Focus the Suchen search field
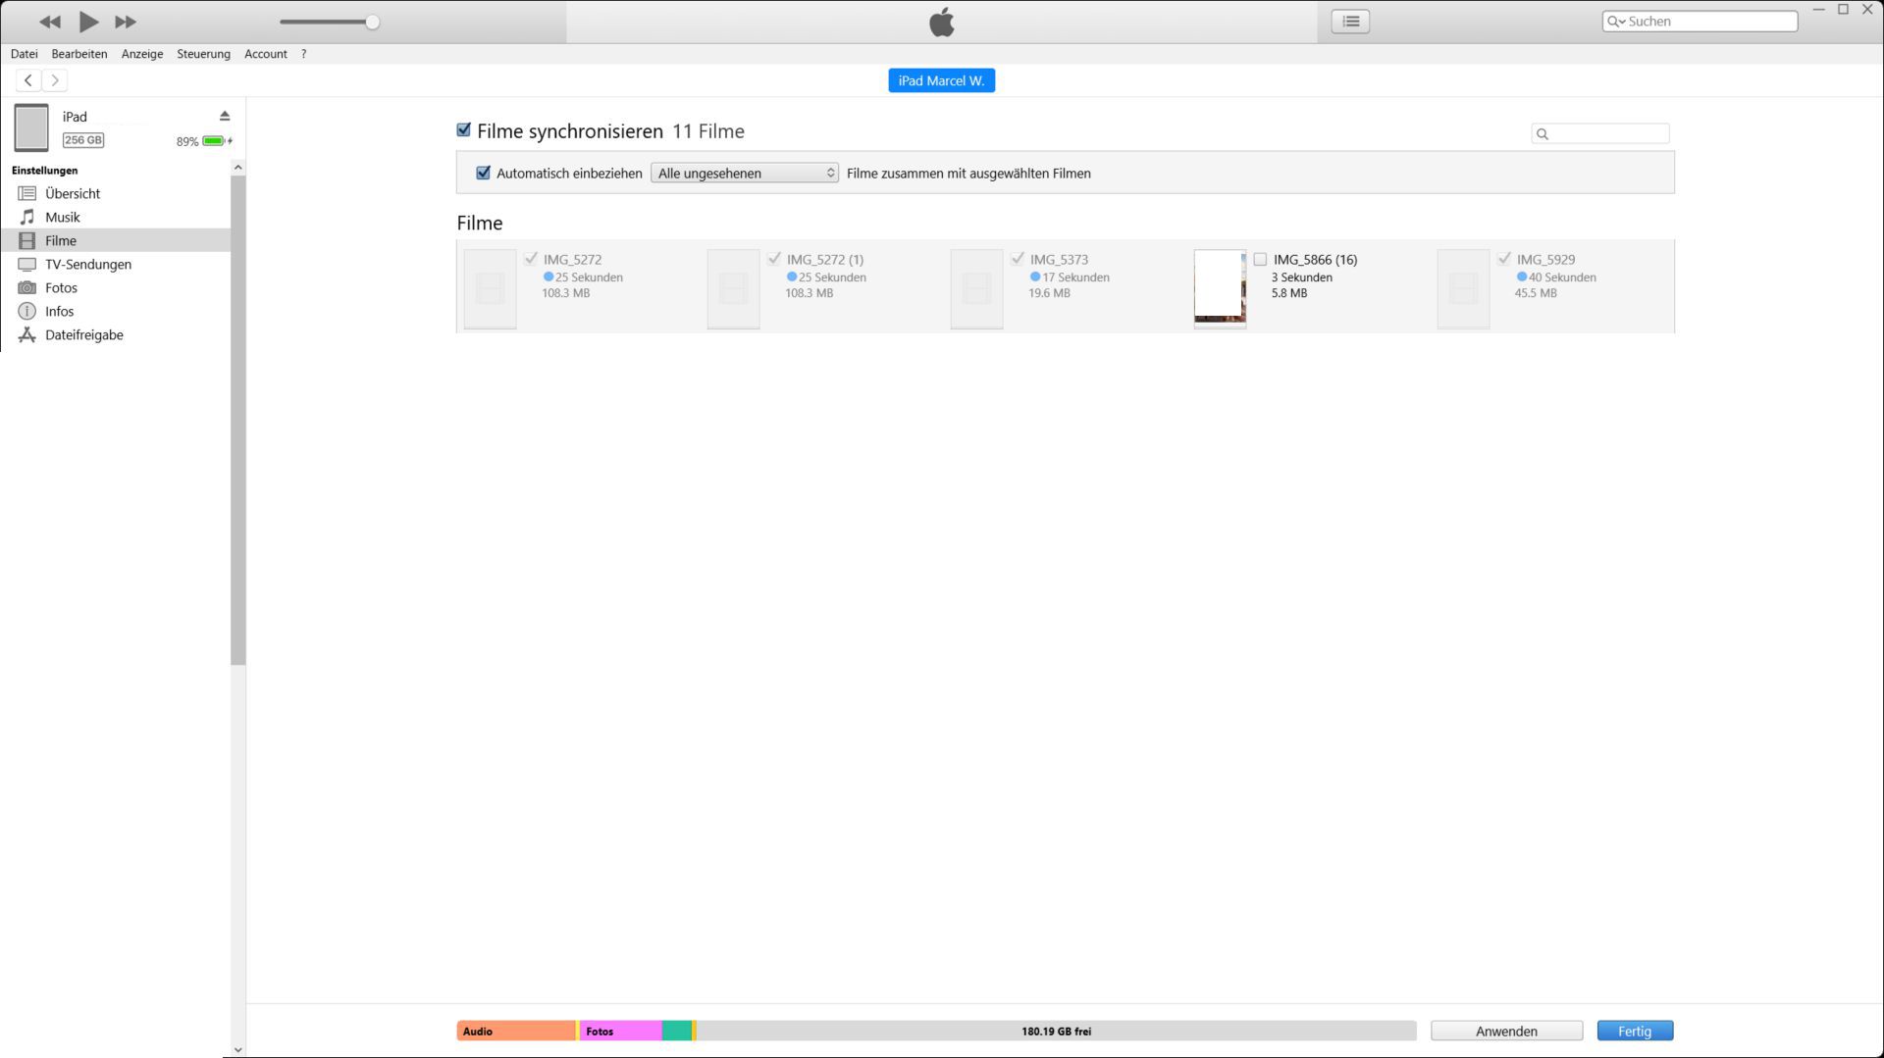Viewport: 1884px width, 1058px height. (1700, 22)
